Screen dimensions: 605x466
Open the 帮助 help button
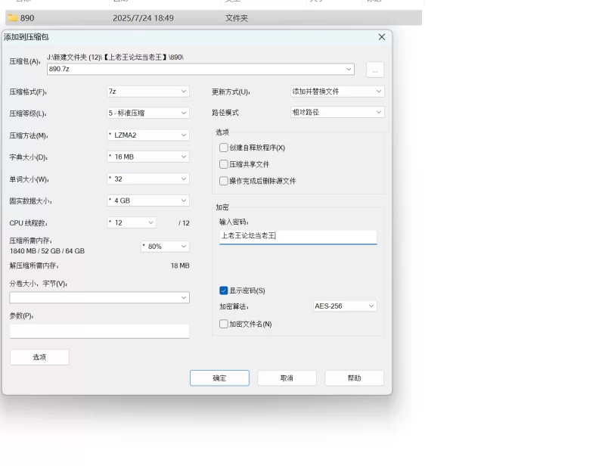354,378
